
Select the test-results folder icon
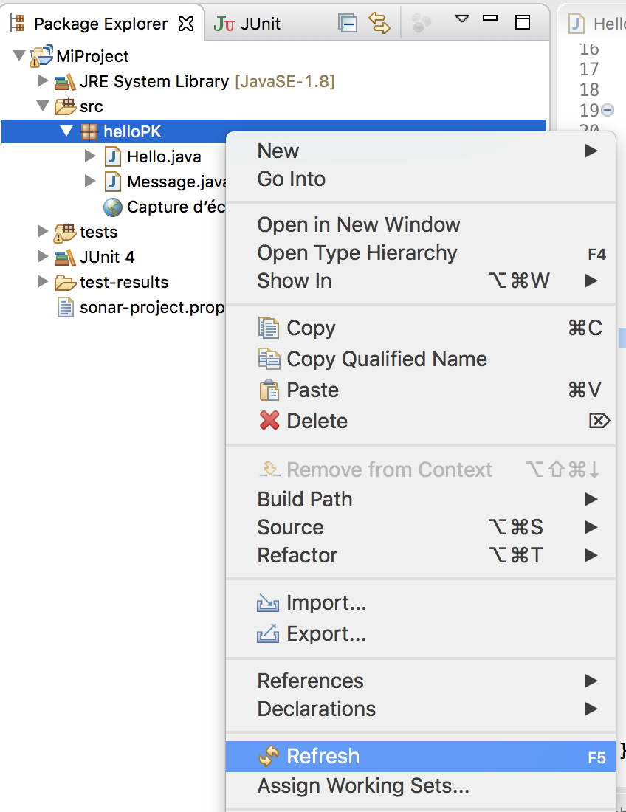click(x=65, y=282)
